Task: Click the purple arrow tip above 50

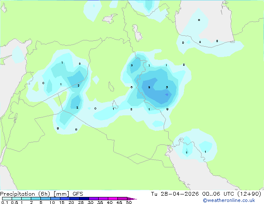Action: point(132,199)
